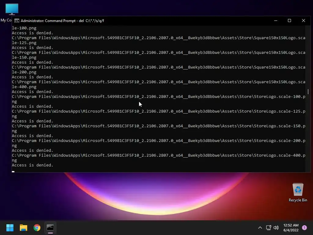The image size is (313, 235).
Task: Open the Windows Start menu
Action: 10,228
